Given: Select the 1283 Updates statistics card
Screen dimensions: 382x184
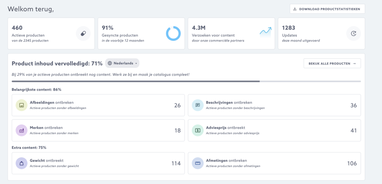Looking at the screenshot, I should pyautogui.click(x=321, y=34).
